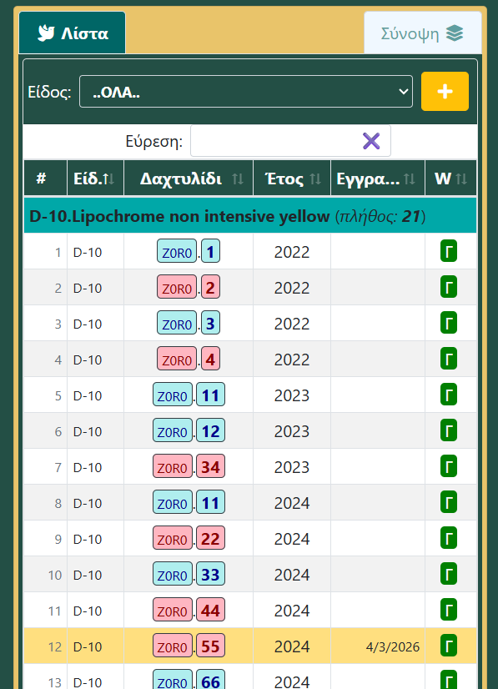The width and height of the screenshot is (498, 689).
Task: Switch to the Σύνοψη tab
Action: 422,33
